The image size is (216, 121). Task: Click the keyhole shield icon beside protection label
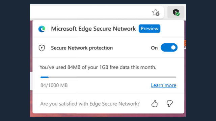[x=42, y=48]
